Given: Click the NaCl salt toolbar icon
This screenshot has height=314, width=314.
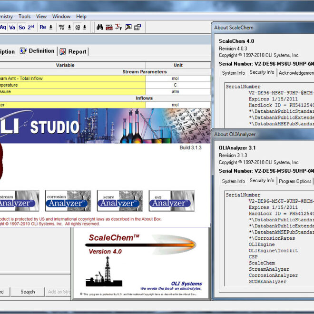Looking at the screenshot, I should [109, 27].
